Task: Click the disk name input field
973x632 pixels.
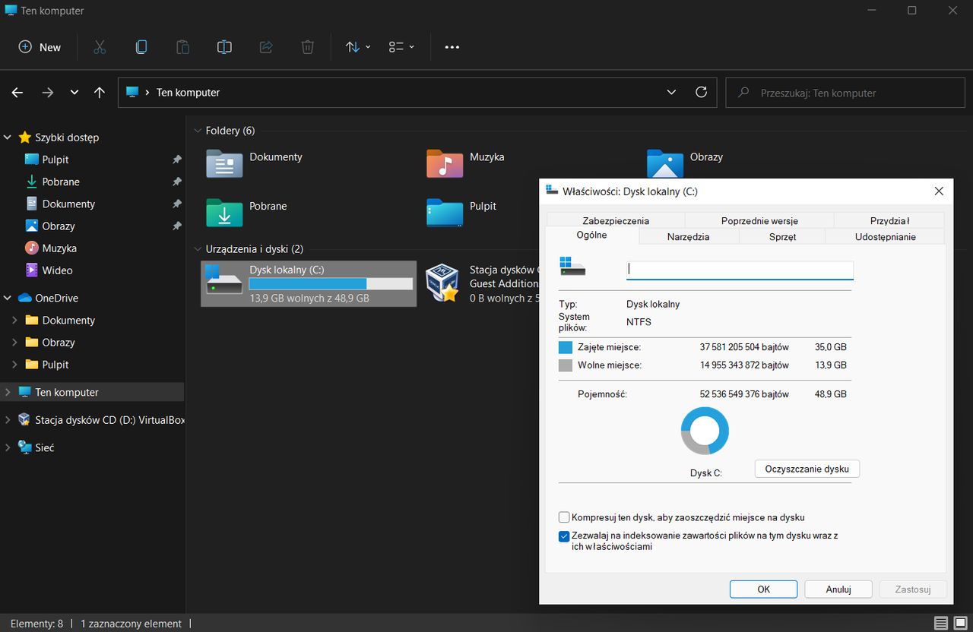Action: click(x=739, y=270)
